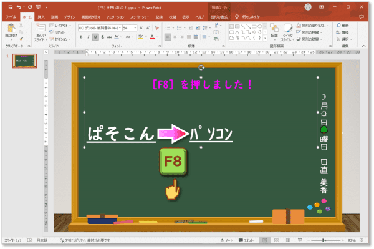Toggle justify text alignment

pyautogui.click(x=189, y=37)
